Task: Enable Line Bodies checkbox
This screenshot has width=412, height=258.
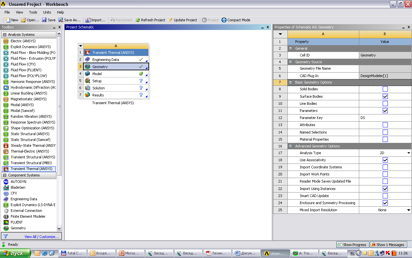Action: click(385, 104)
